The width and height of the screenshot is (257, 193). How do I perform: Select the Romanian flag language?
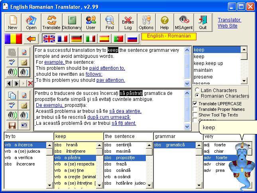(x=13, y=39)
